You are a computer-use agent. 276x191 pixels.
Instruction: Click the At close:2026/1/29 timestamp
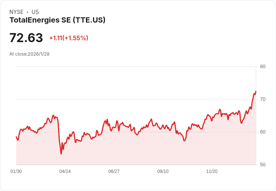pos(29,54)
